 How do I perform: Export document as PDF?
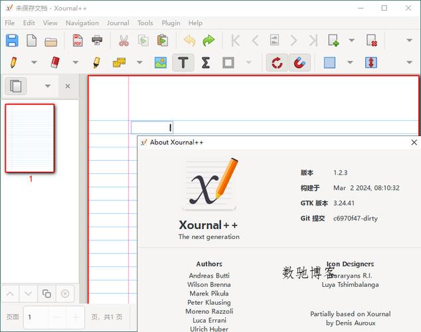(78, 41)
